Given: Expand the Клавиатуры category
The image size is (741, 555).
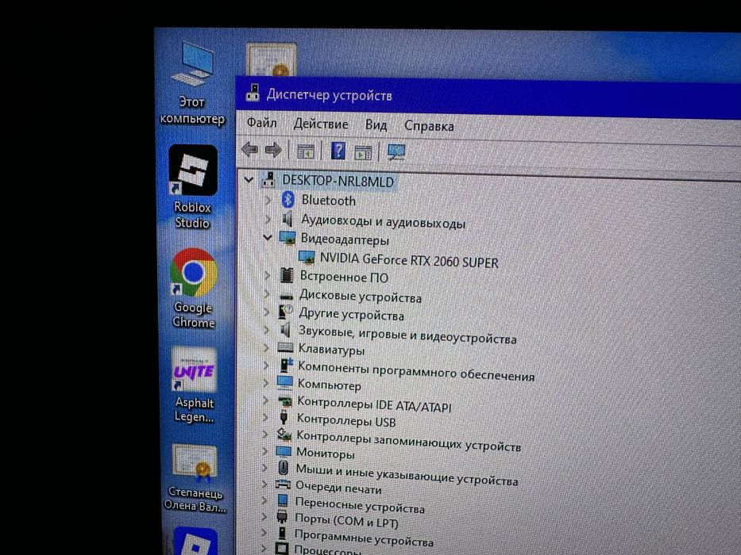Looking at the screenshot, I should pyautogui.click(x=266, y=348).
